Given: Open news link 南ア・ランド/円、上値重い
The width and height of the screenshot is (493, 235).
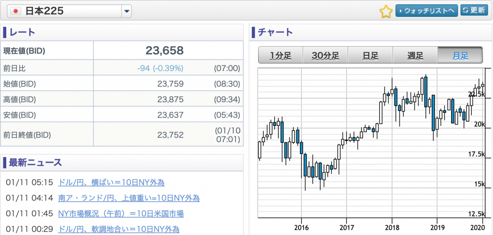Looking at the screenshot, I should (x=129, y=198).
